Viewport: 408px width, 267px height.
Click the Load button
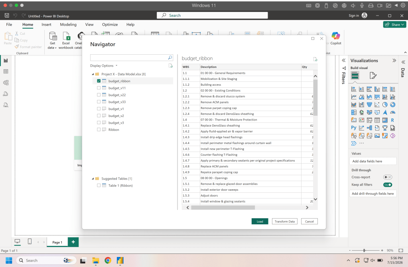pos(260,222)
